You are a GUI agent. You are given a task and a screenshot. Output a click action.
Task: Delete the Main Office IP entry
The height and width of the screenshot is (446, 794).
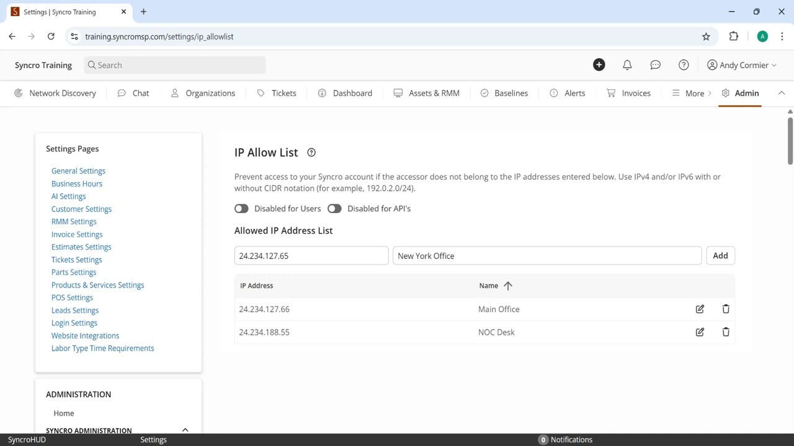pos(726,309)
